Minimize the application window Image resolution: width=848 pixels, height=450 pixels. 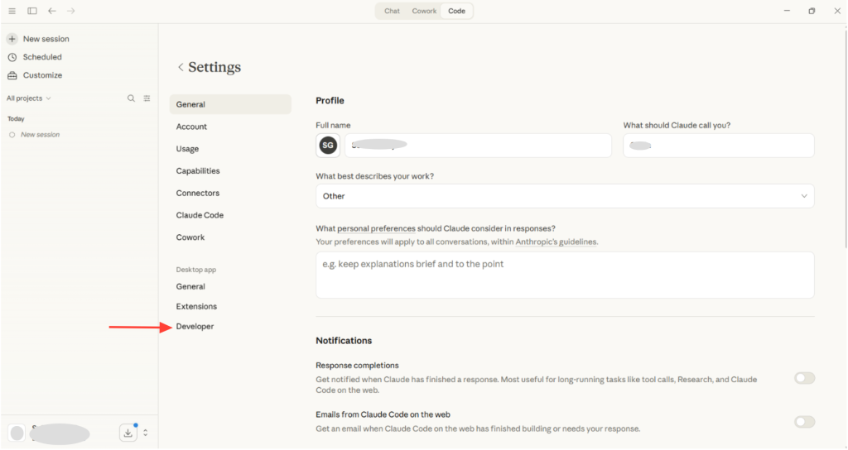point(787,11)
